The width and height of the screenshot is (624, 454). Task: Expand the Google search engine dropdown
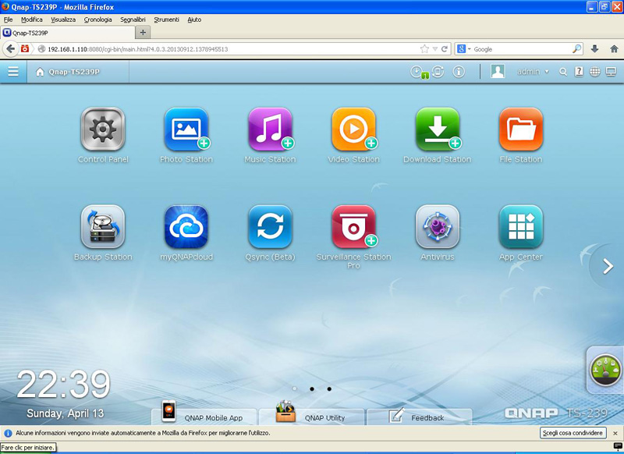[465, 49]
